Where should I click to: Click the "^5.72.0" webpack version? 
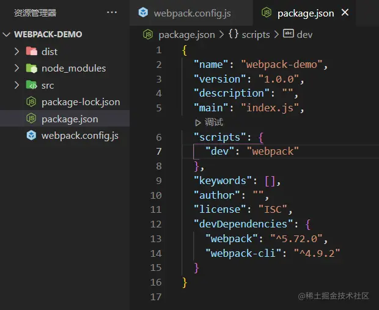[x=296, y=238]
